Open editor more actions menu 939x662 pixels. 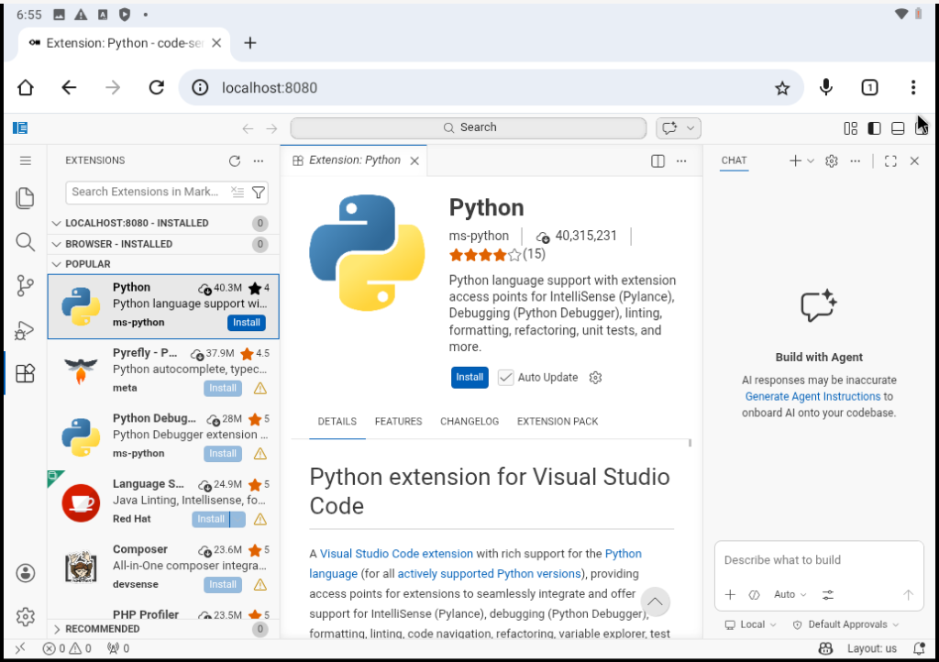(x=681, y=161)
